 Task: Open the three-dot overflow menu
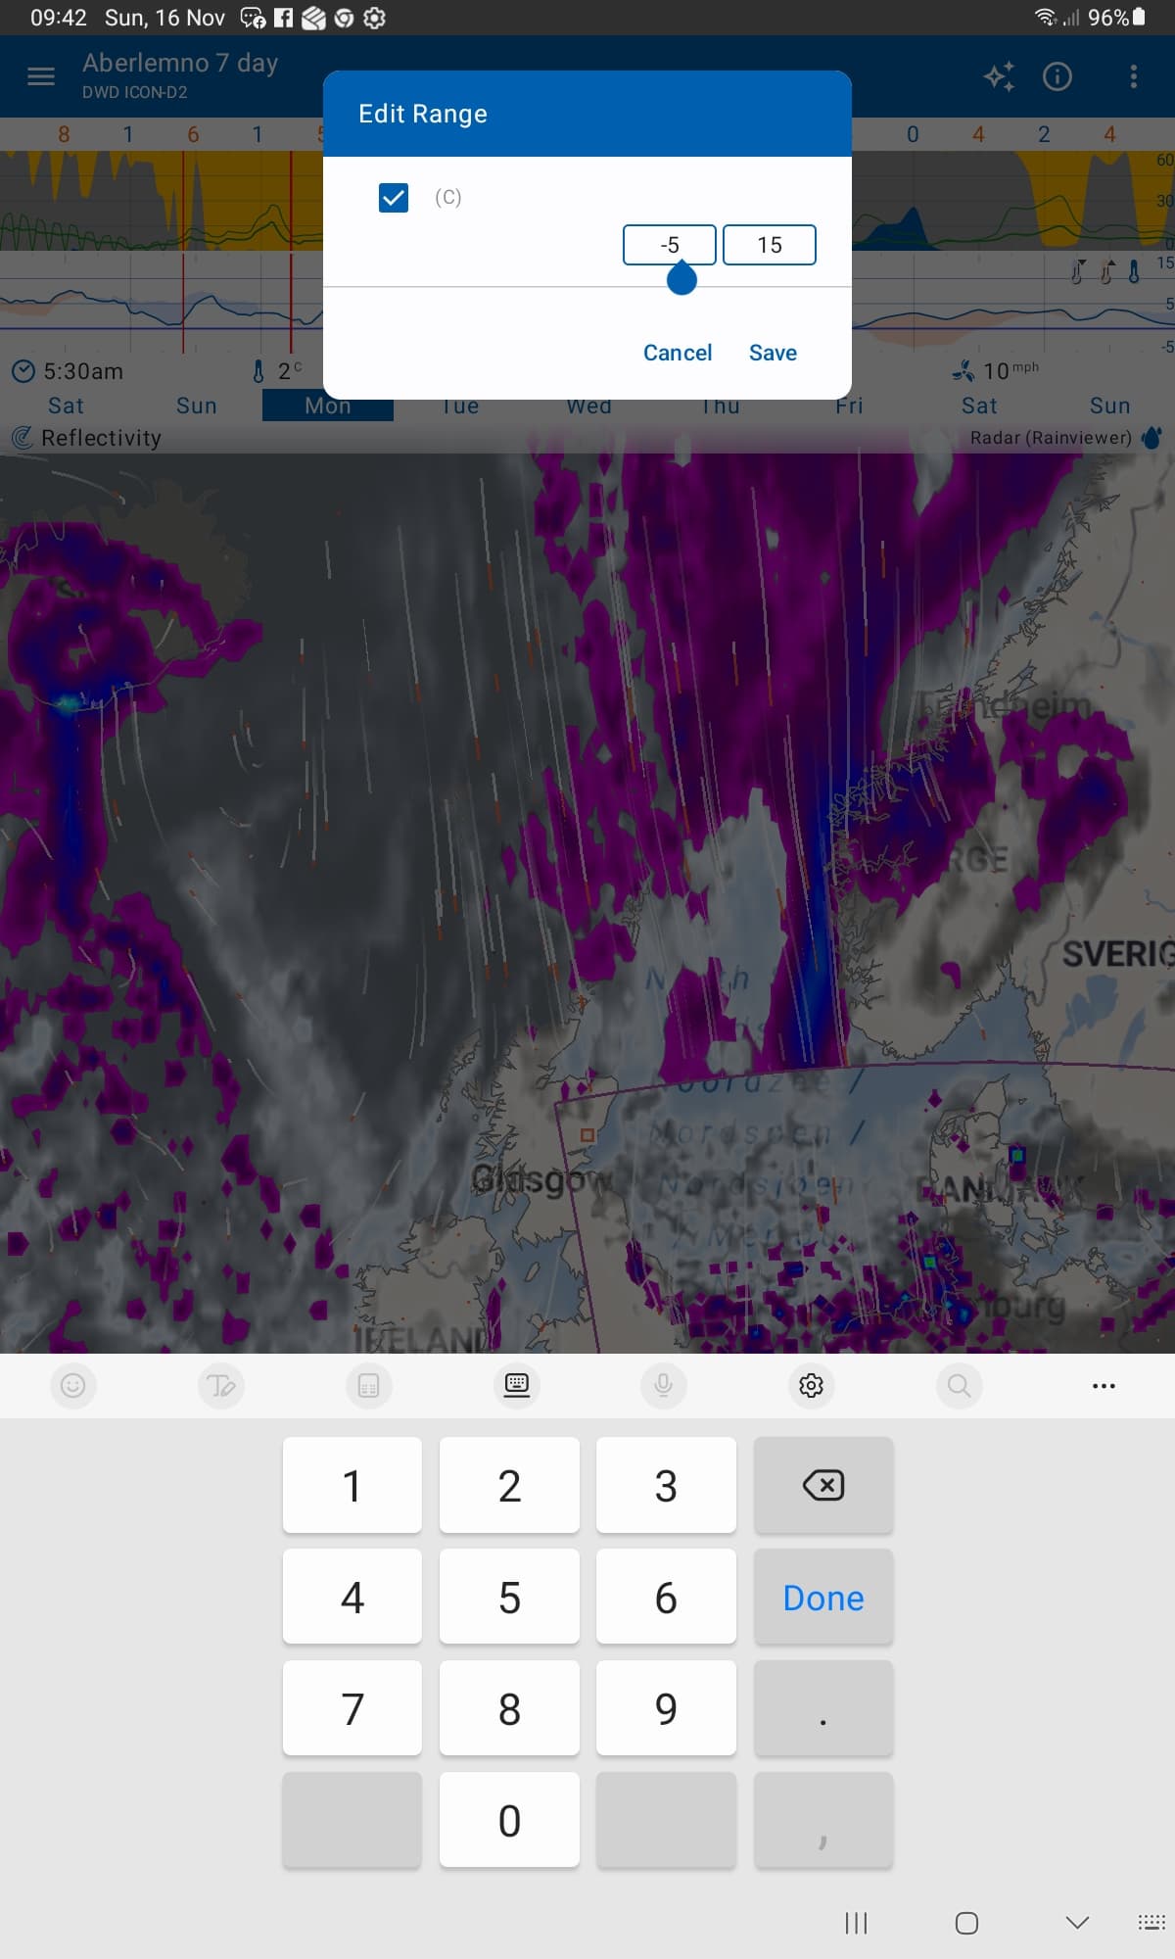1134,76
